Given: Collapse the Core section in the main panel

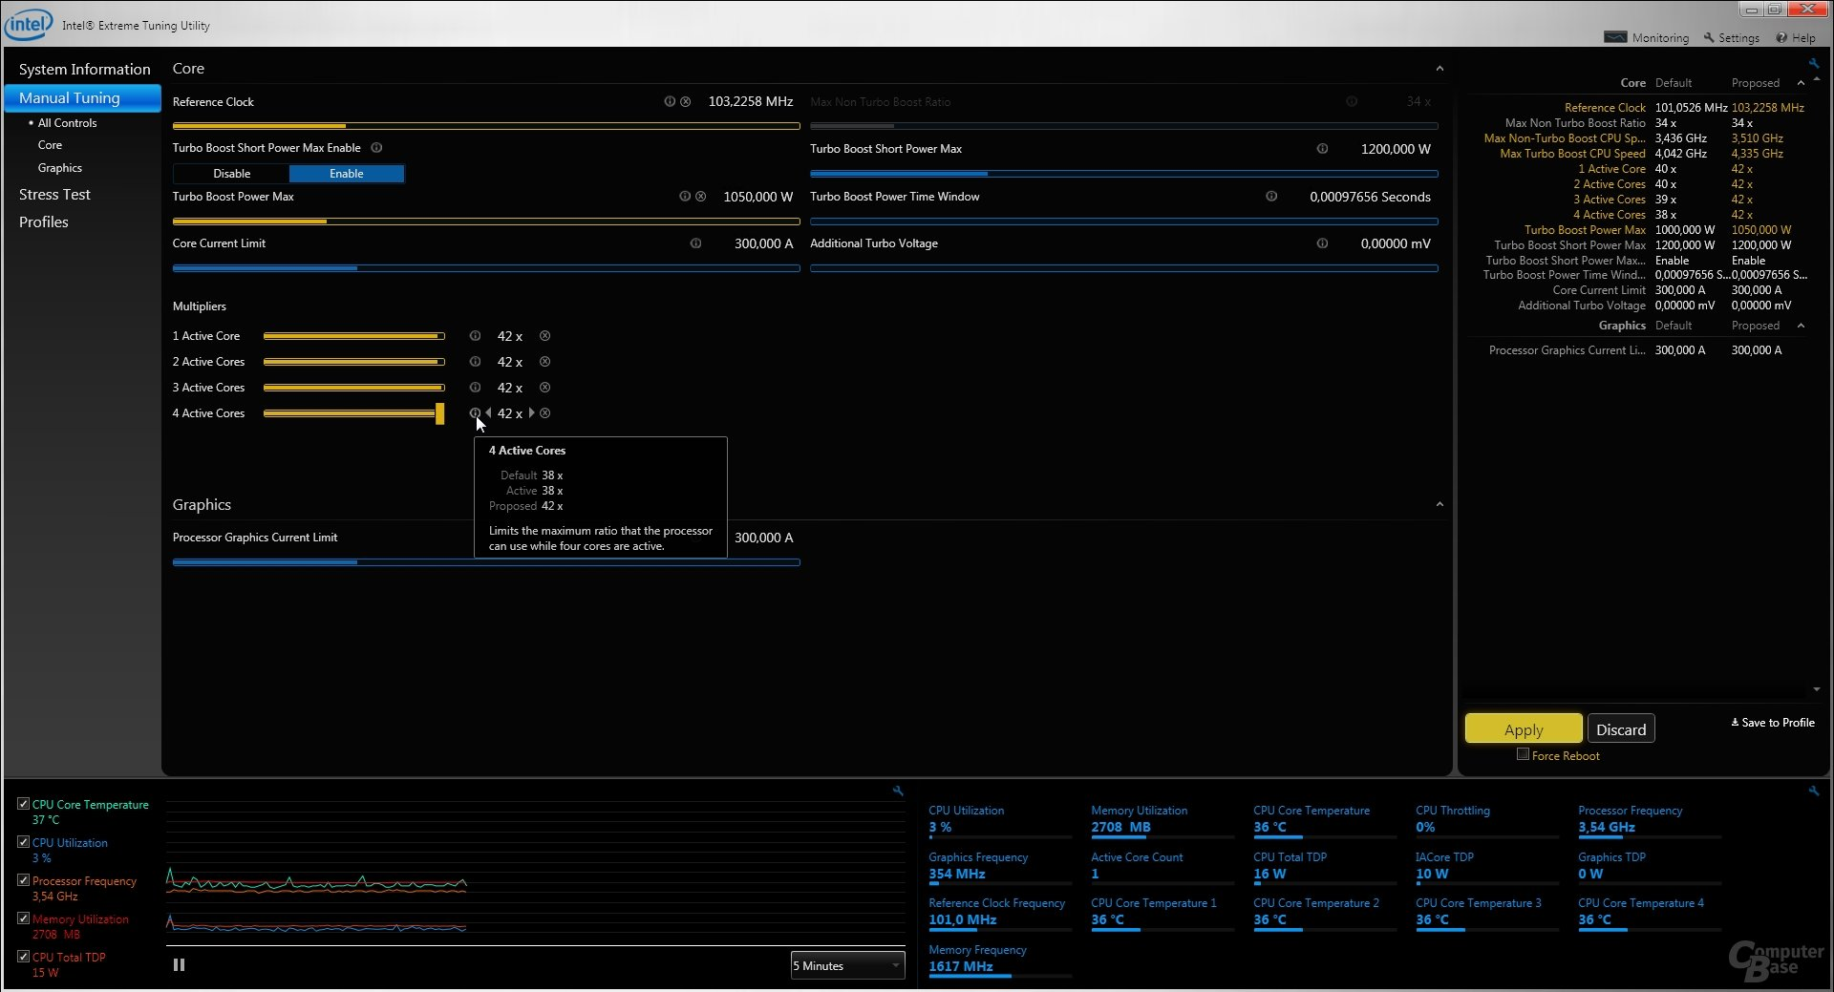Looking at the screenshot, I should point(1439,69).
